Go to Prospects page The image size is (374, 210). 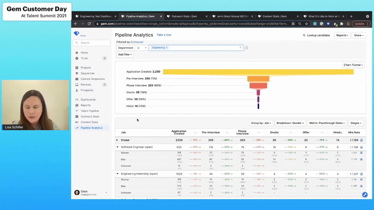[87, 90]
